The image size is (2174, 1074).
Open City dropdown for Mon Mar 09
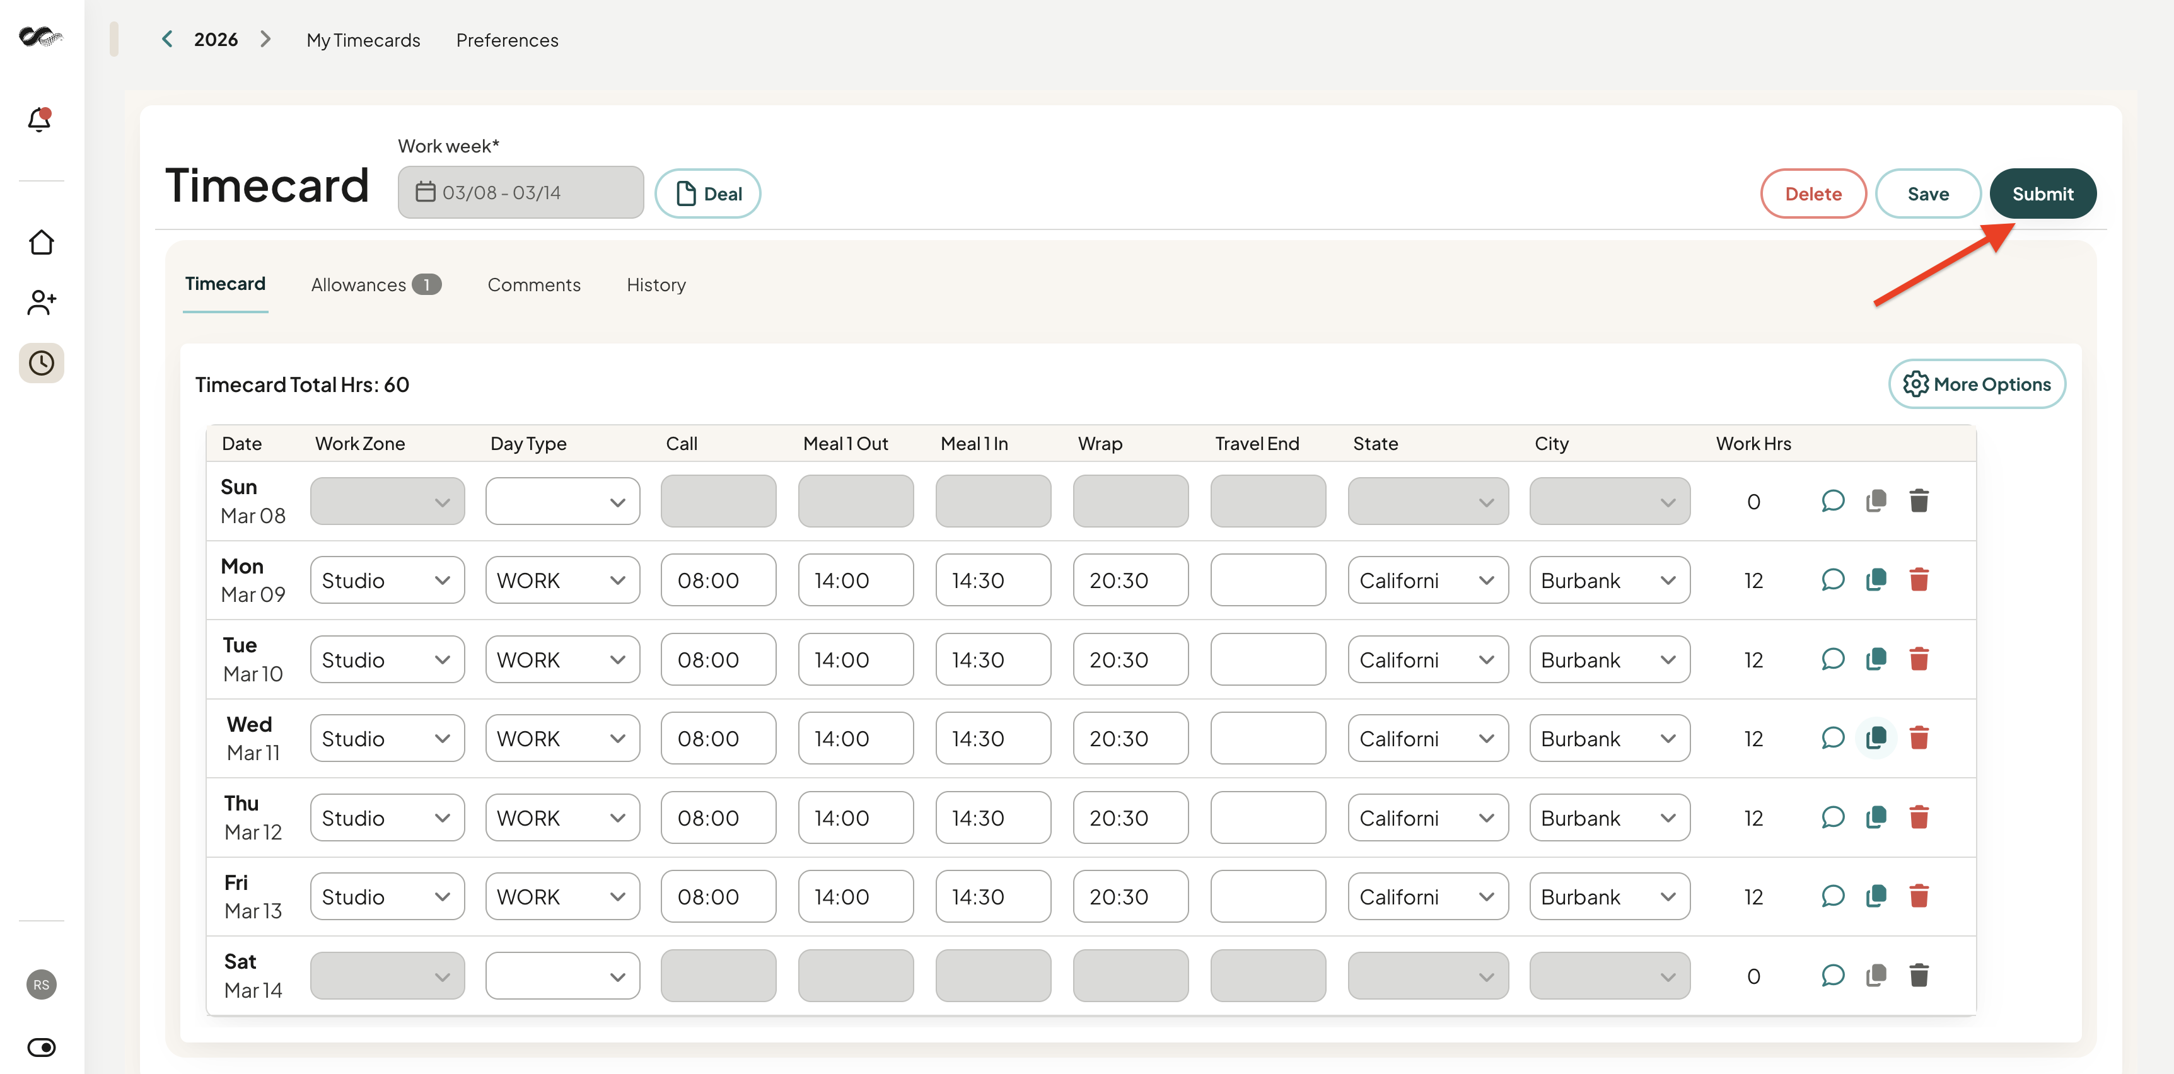pos(1610,580)
